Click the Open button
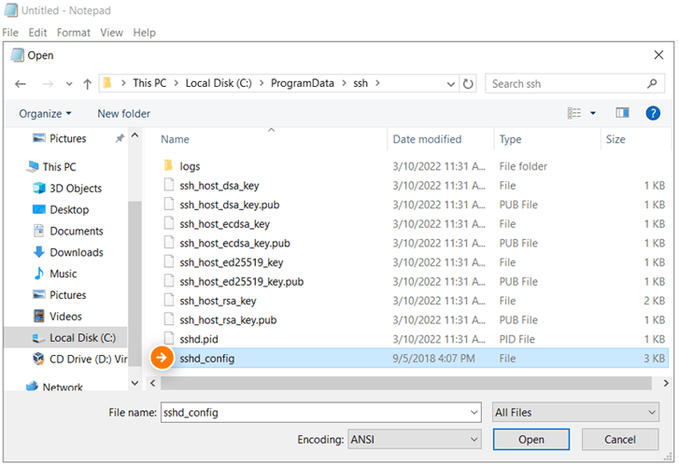The width and height of the screenshot is (679, 467). 530,440
